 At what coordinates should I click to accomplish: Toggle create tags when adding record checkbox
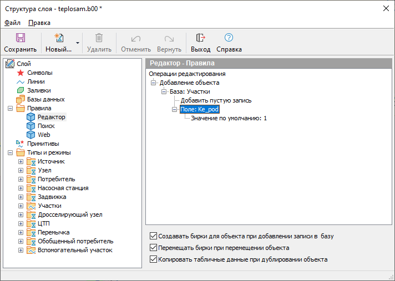(154, 236)
